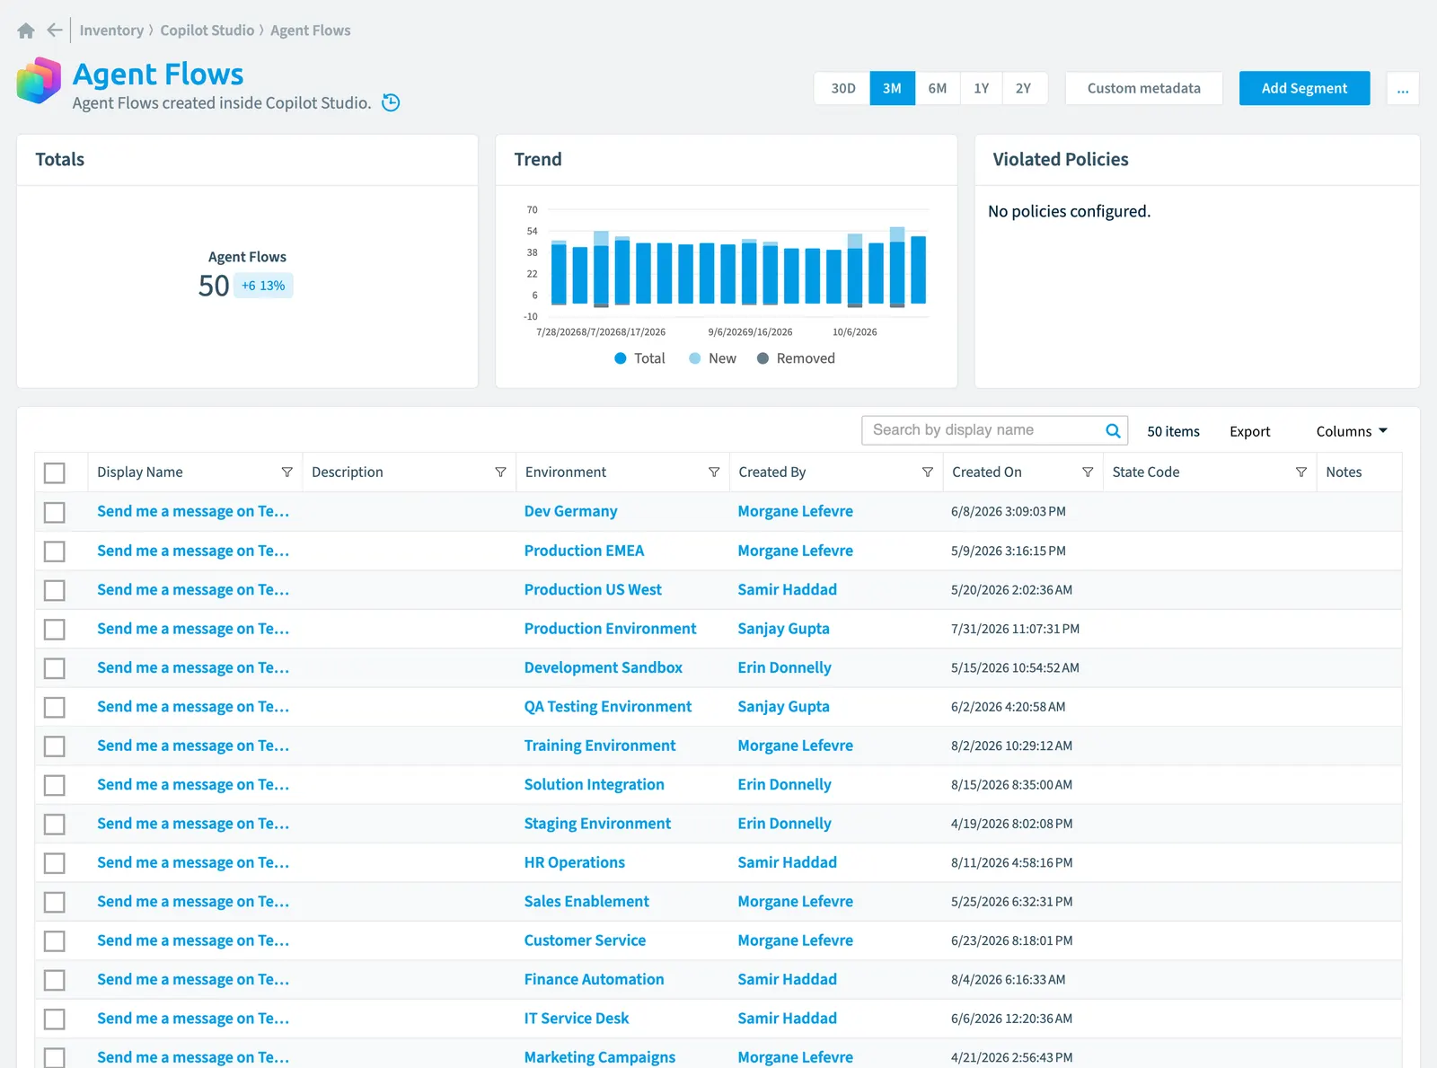Open Erin Donnelly in Staging Environment row
The image size is (1437, 1068).
pyautogui.click(x=784, y=824)
